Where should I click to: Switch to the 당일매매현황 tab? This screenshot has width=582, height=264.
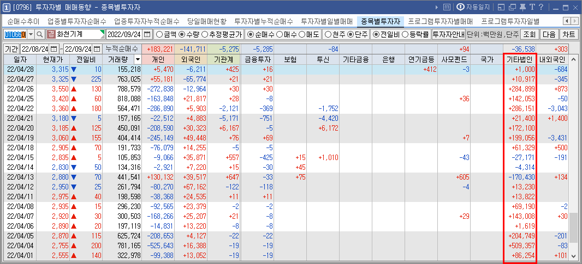pyautogui.click(x=207, y=21)
